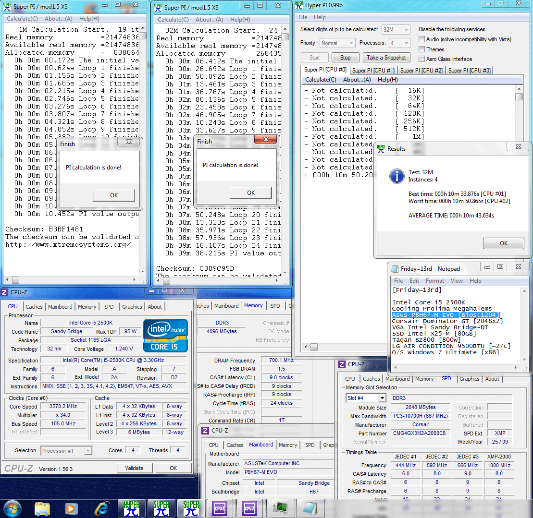The height and width of the screenshot is (518, 533).
Task: Switch to Super PI [CPU #2] tab
Action: click(421, 71)
